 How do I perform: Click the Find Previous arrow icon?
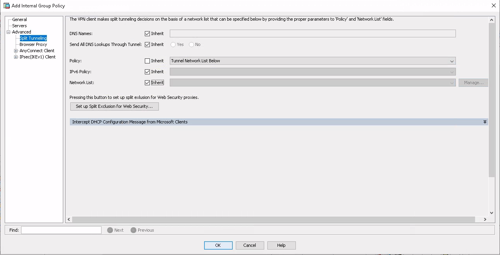[x=133, y=230]
